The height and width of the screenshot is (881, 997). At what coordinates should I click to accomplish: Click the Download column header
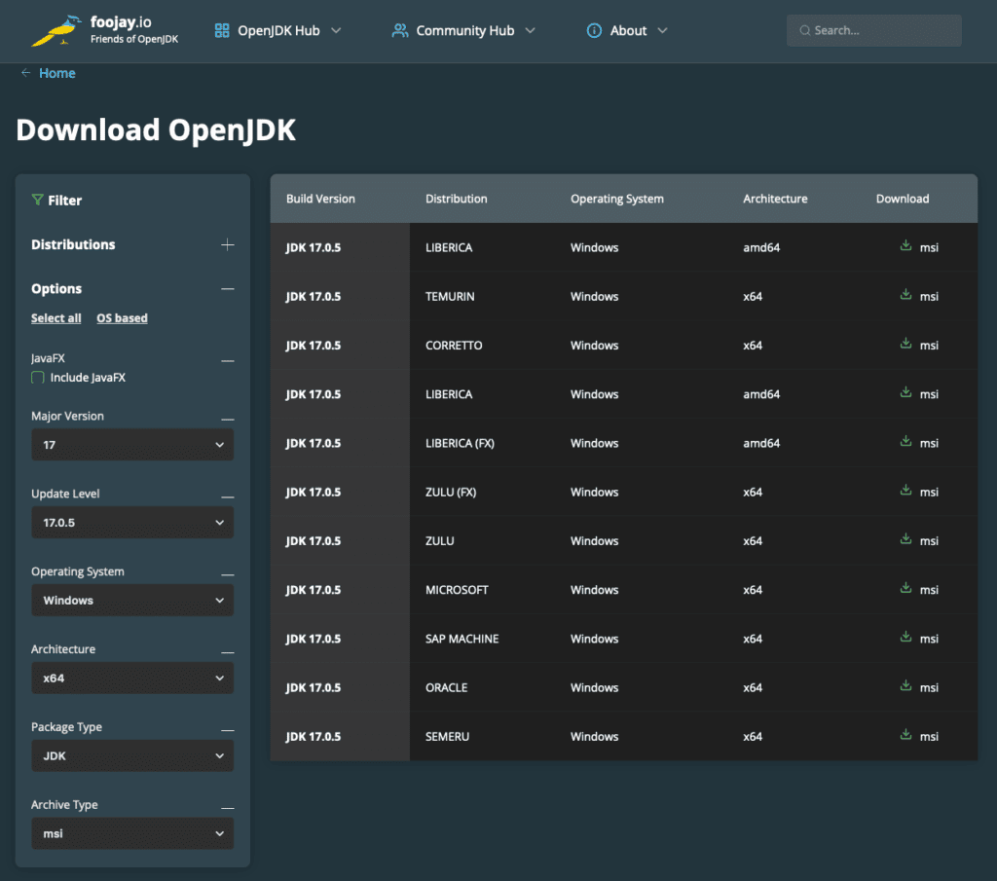[903, 199]
